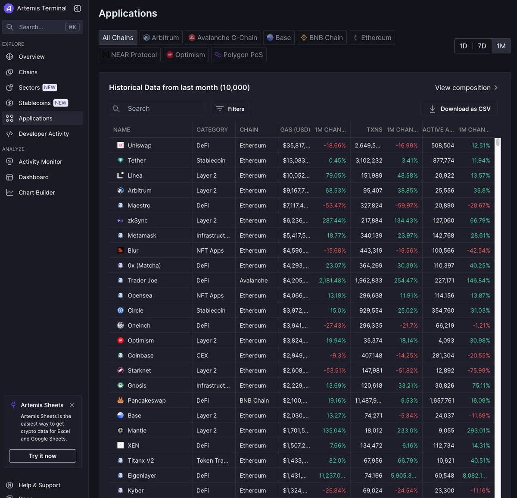
Task: Open View composition chevron link
Action: [467, 88]
